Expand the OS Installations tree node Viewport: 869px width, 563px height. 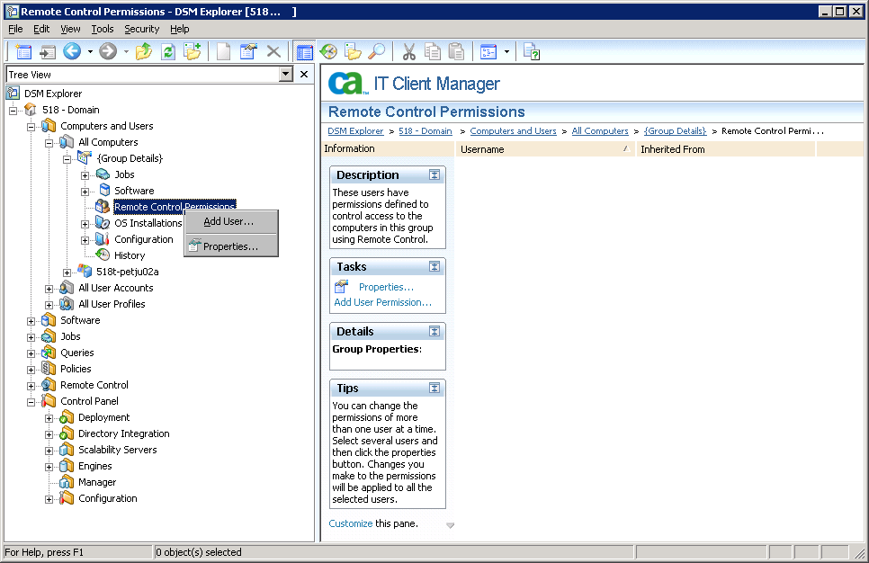(85, 222)
